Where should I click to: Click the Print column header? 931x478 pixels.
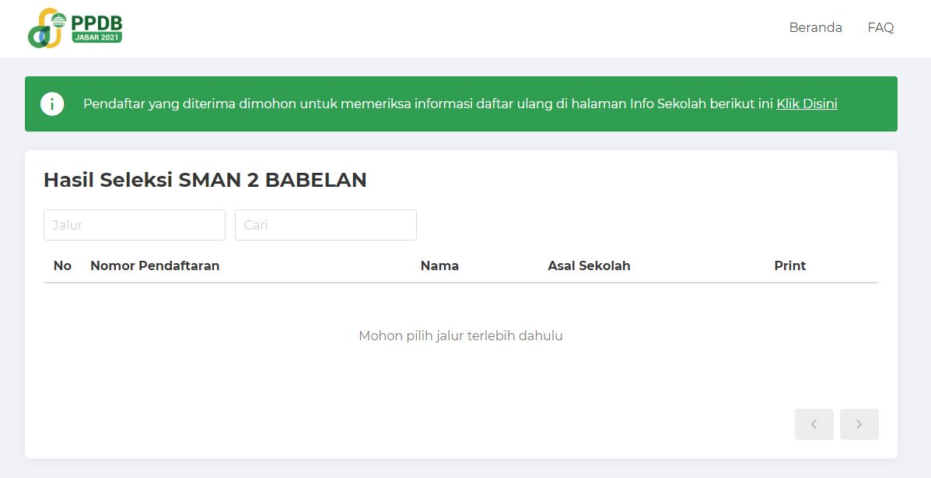tap(789, 265)
